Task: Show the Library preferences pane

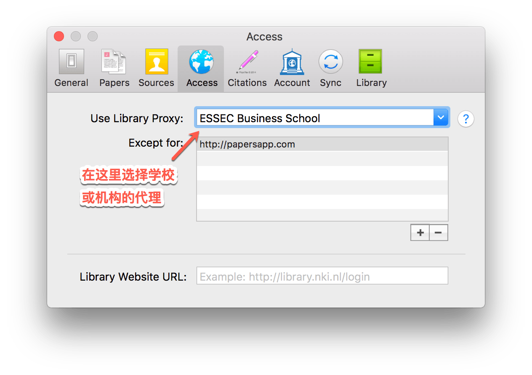Action: click(x=371, y=68)
